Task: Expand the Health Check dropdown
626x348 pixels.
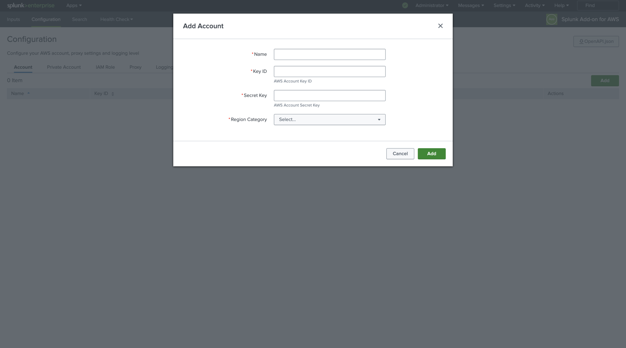Action: [116, 19]
